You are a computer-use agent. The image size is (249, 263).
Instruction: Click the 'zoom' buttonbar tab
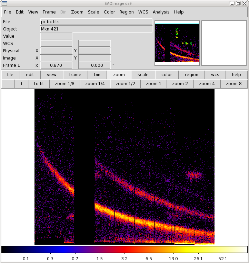coord(119,75)
